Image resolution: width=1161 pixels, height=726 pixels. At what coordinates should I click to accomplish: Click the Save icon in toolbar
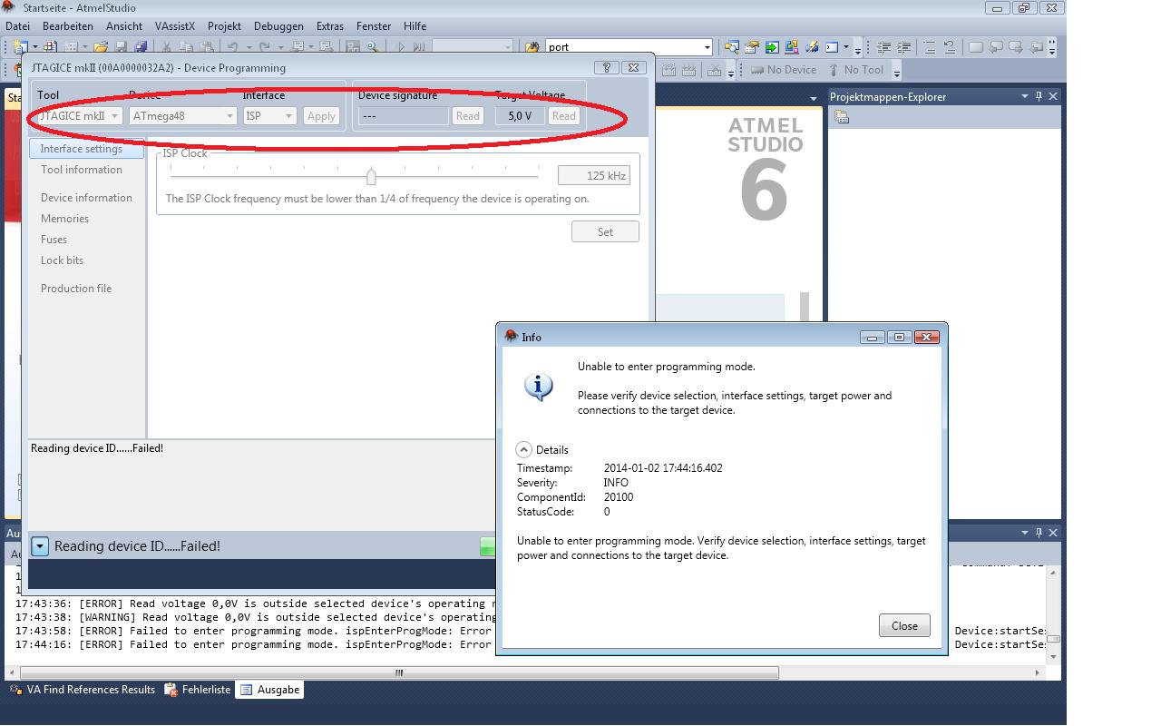[x=121, y=47]
